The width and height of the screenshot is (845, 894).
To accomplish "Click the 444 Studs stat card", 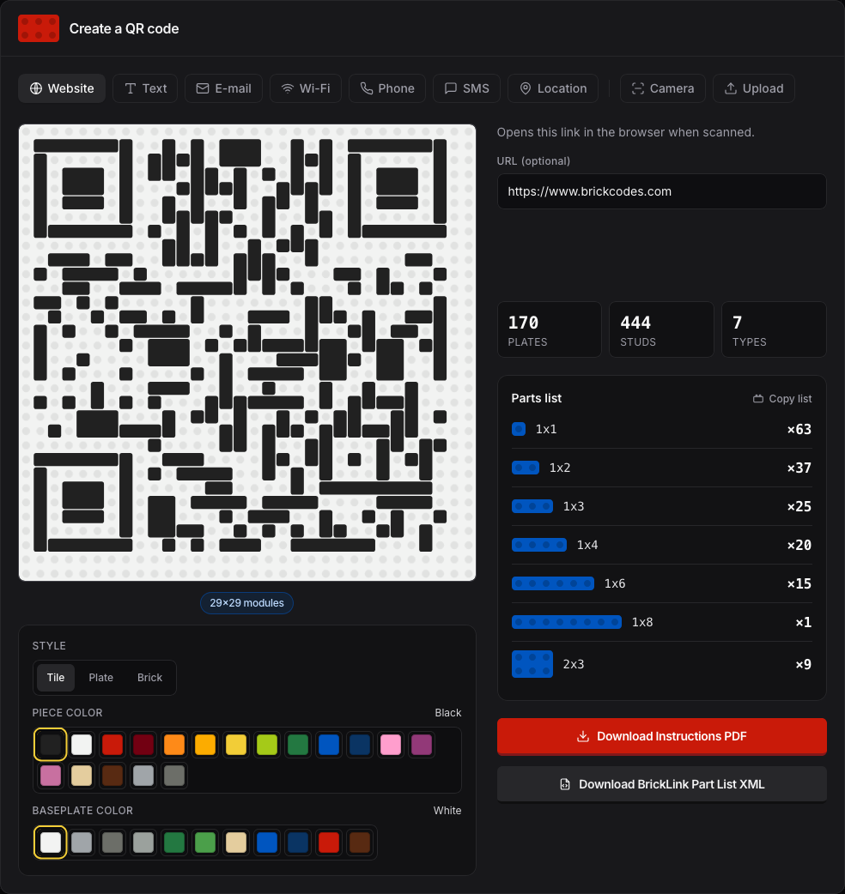I will pyautogui.click(x=661, y=329).
